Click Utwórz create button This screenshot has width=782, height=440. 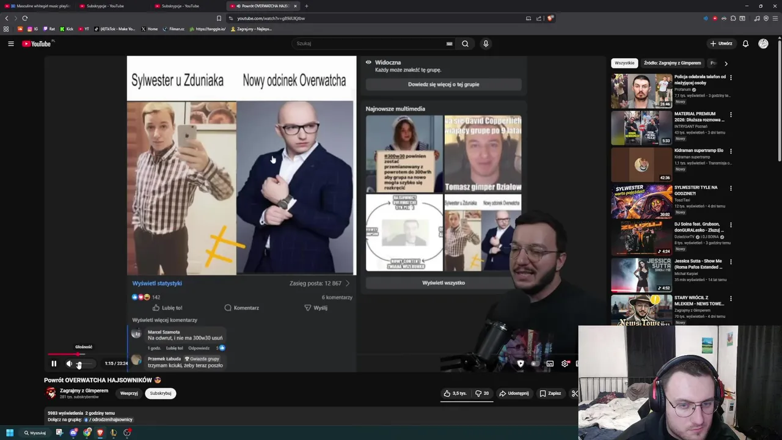(721, 43)
